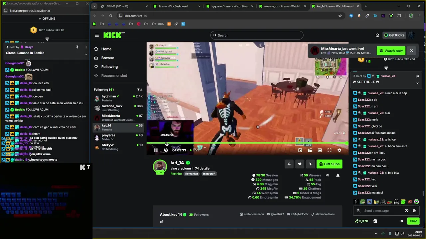Select roxanne_roxx in Following list

click(118, 108)
